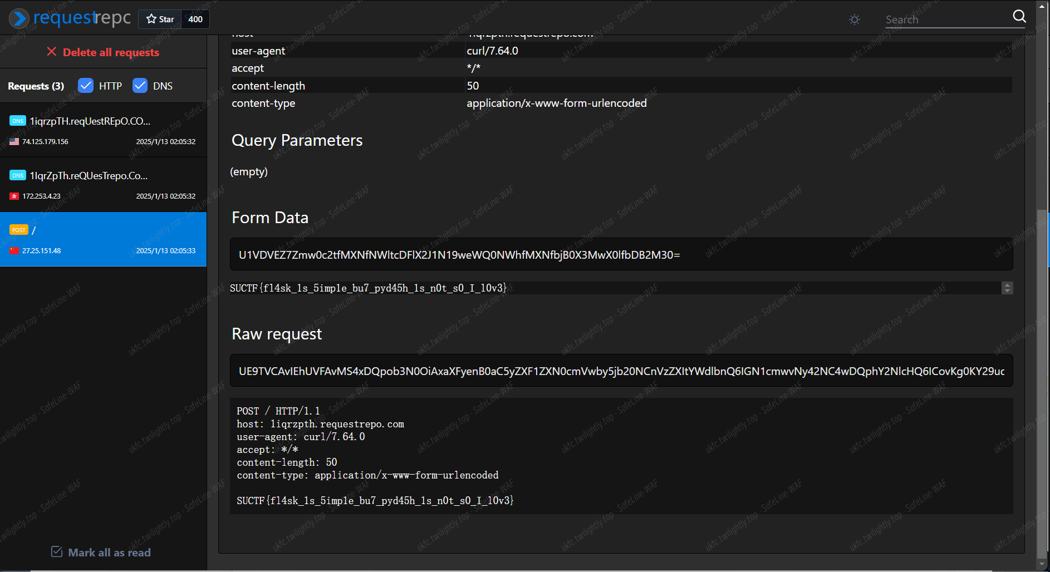The image size is (1050, 572).
Task: Click the requestrepo logo icon
Action: (18, 18)
